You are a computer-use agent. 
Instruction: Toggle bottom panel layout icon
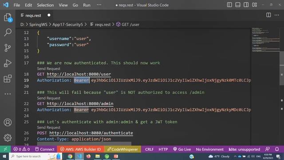coord(238,5)
